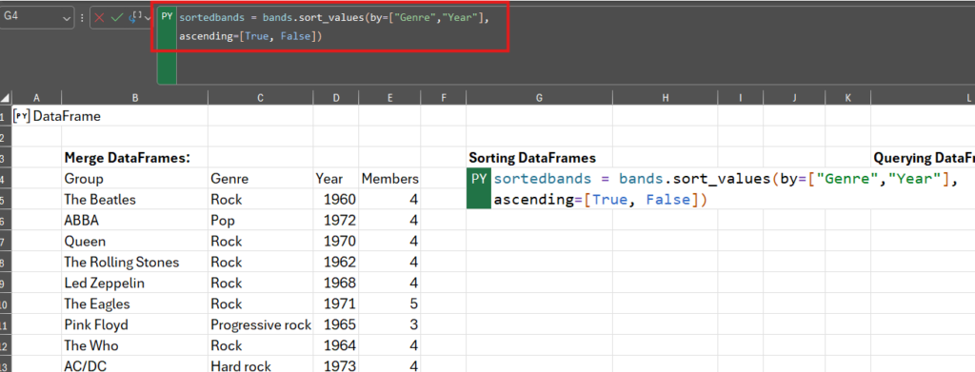Select column I header

click(x=741, y=97)
